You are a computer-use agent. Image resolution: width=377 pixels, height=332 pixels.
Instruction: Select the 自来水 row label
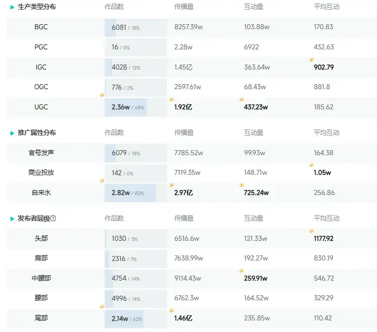coord(41,193)
